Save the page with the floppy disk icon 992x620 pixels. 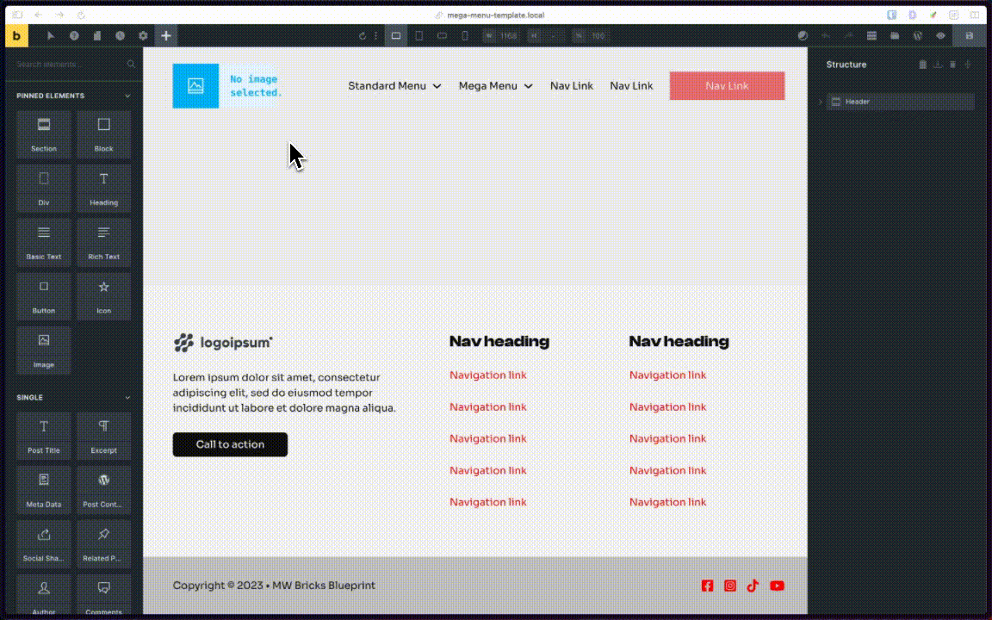tap(970, 36)
